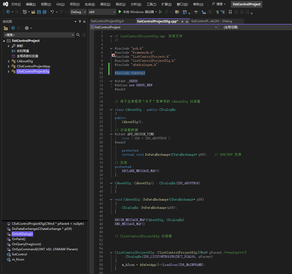The height and width of the screenshot is (274, 292).
Task: Click the Save All toolbar icon
Action: pos(44,12)
